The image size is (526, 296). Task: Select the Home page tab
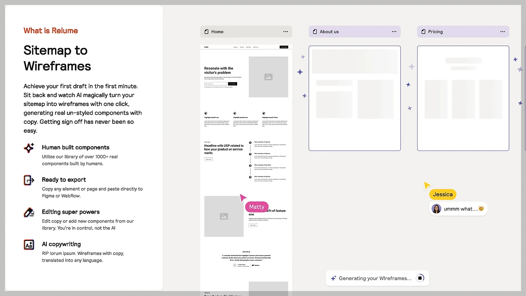tap(246, 32)
